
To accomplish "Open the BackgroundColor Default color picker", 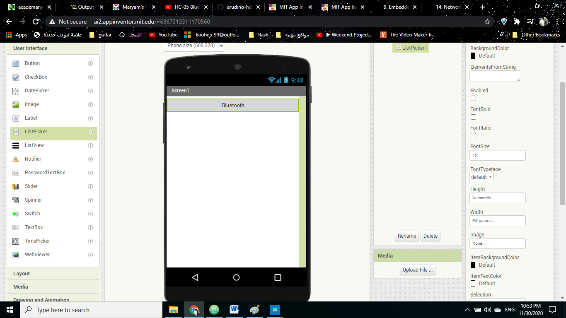I will pyautogui.click(x=473, y=55).
